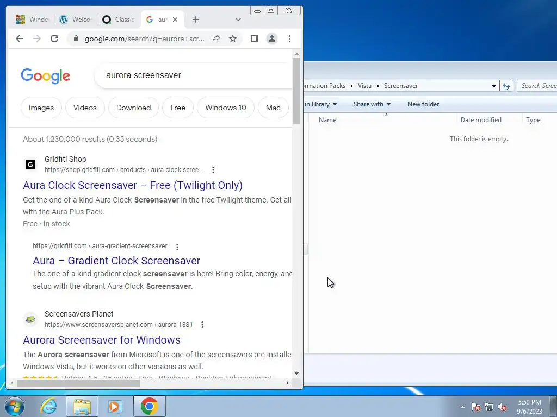This screenshot has width=557, height=417.
Task: Close the aurora search tab
Action: click(175, 20)
